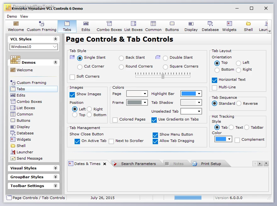The image size is (277, 206).
Task: Pick the Hot Tracking color swatch
Action: pos(221,139)
